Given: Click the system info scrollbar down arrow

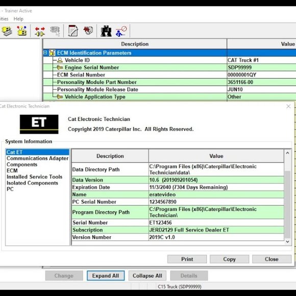Looking at the screenshot, I should (287, 241).
